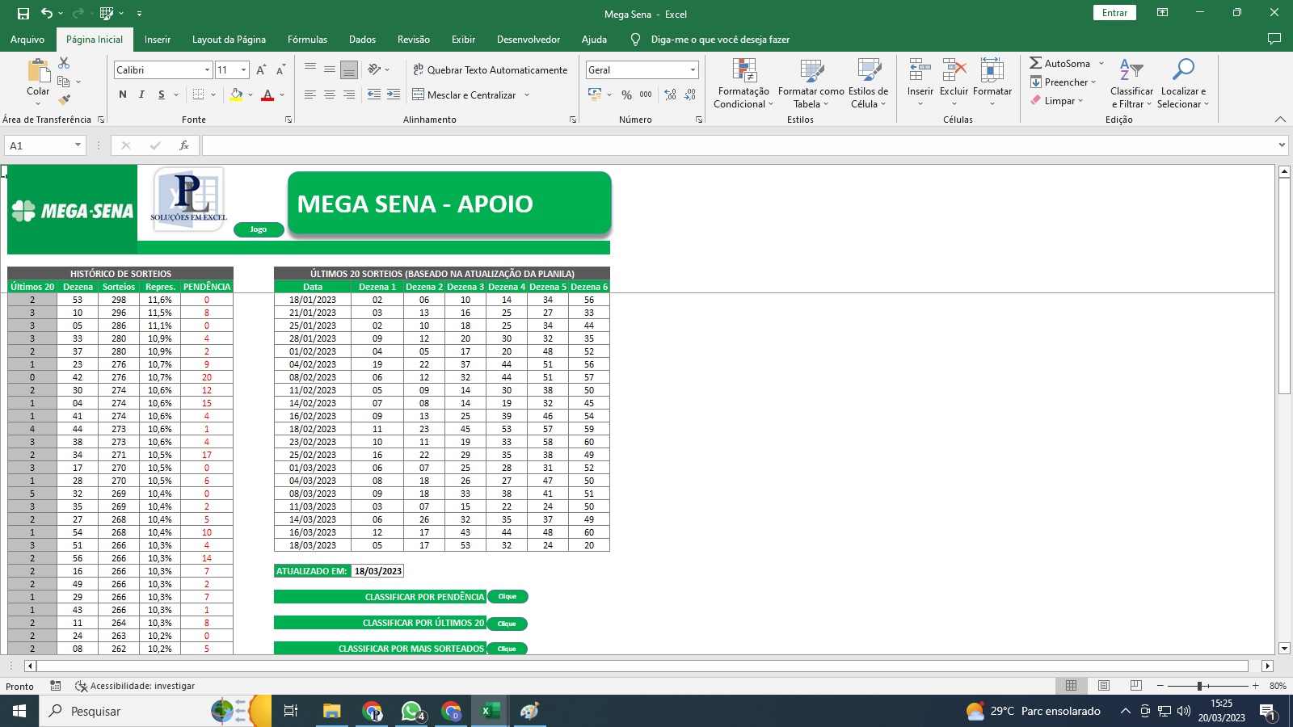Open the Geral number format dropdown

click(693, 70)
